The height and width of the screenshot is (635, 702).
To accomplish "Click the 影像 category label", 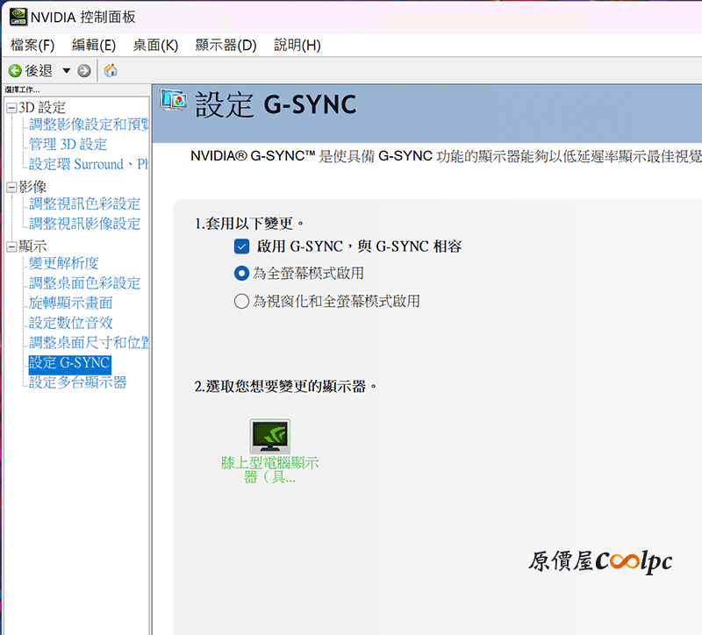I will (x=32, y=187).
